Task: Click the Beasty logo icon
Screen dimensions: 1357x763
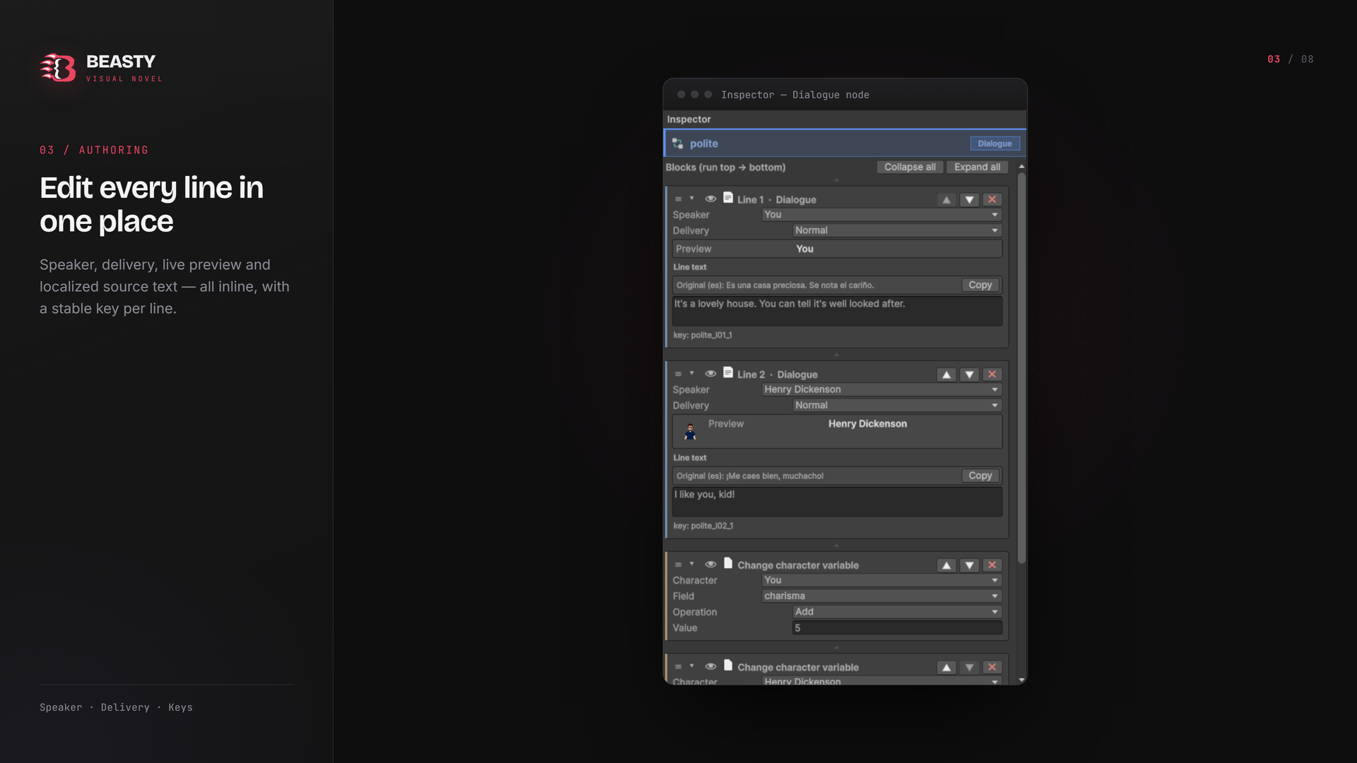Action: [58, 68]
